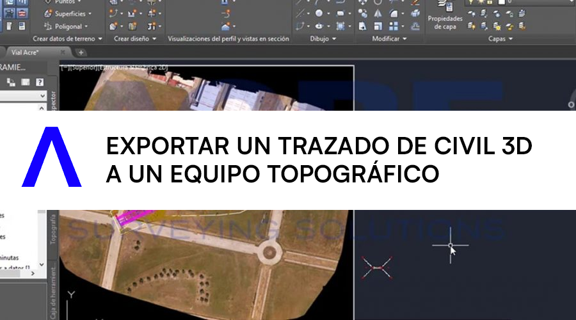576x320 pixels.
Task: Click the Toolspace tree structure icon
Action: click(11, 83)
